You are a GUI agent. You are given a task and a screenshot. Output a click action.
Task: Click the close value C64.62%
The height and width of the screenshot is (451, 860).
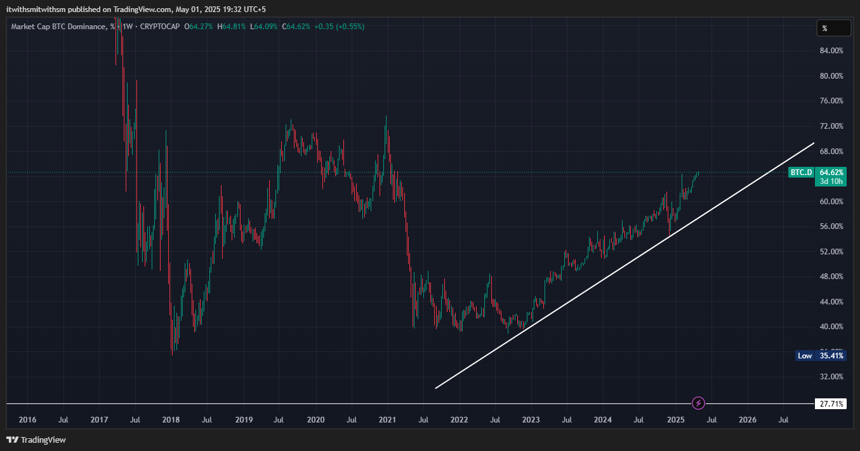pos(296,27)
